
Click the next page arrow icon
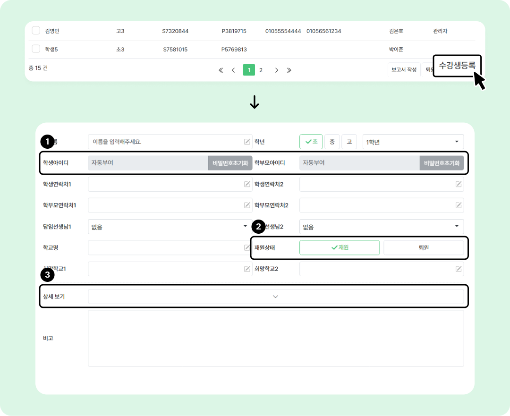(x=277, y=70)
